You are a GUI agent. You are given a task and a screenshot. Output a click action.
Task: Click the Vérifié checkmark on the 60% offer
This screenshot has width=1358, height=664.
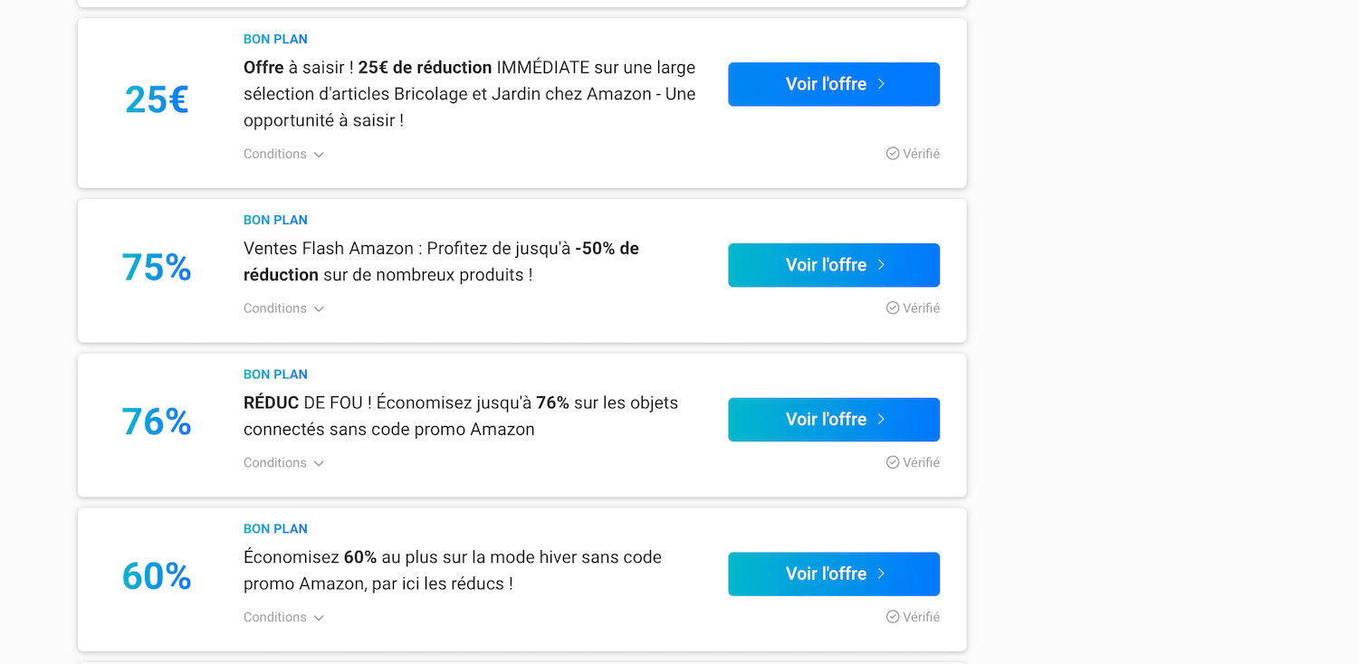tap(893, 617)
